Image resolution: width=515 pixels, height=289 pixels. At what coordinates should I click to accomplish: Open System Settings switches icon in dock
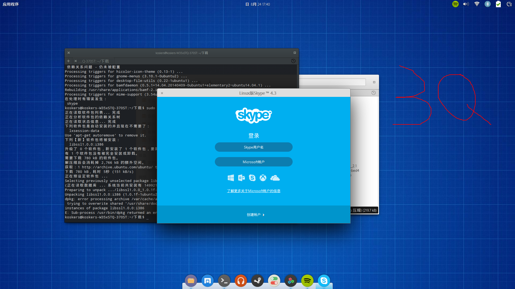click(274, 281)
